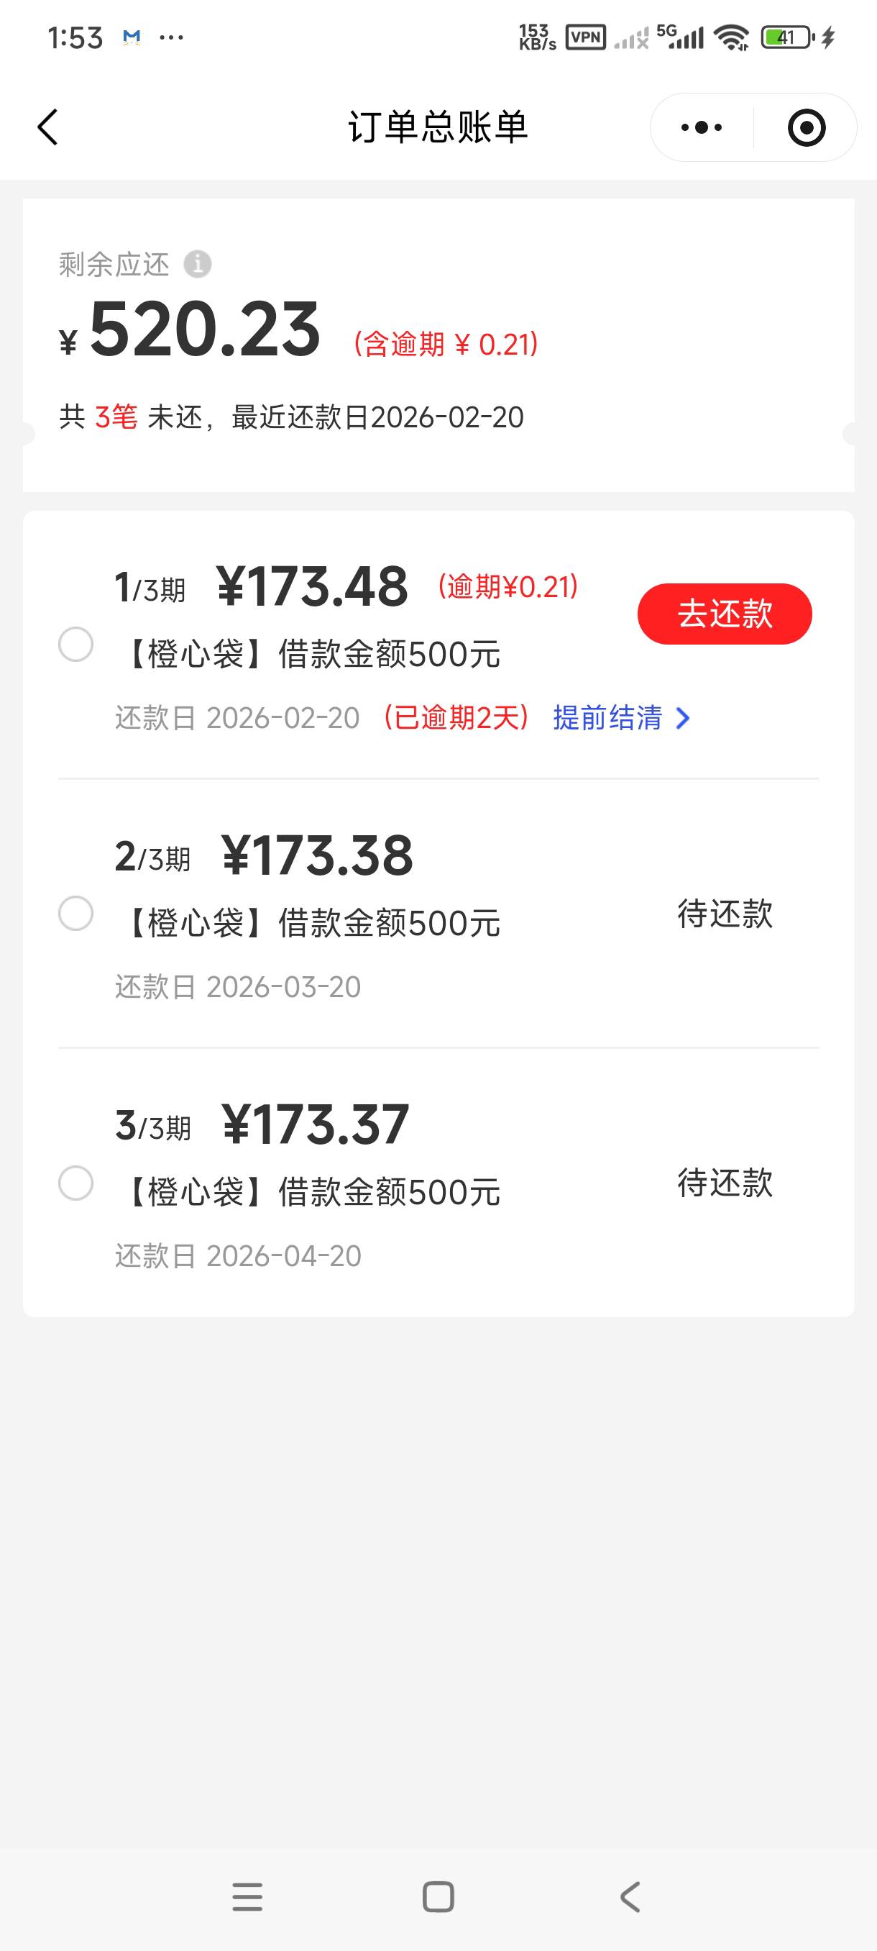Tap the 待还款 status for 2/3期
Viewport: 877px width, 1951px height.
tap(724, 914)
